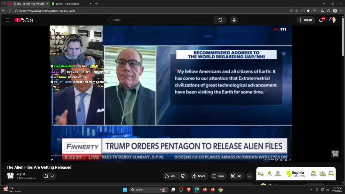Select The Alien Files YouTube tab
The width and height of the screenshot is (345, 194).
pyautogui.click(x=28, y=4)
